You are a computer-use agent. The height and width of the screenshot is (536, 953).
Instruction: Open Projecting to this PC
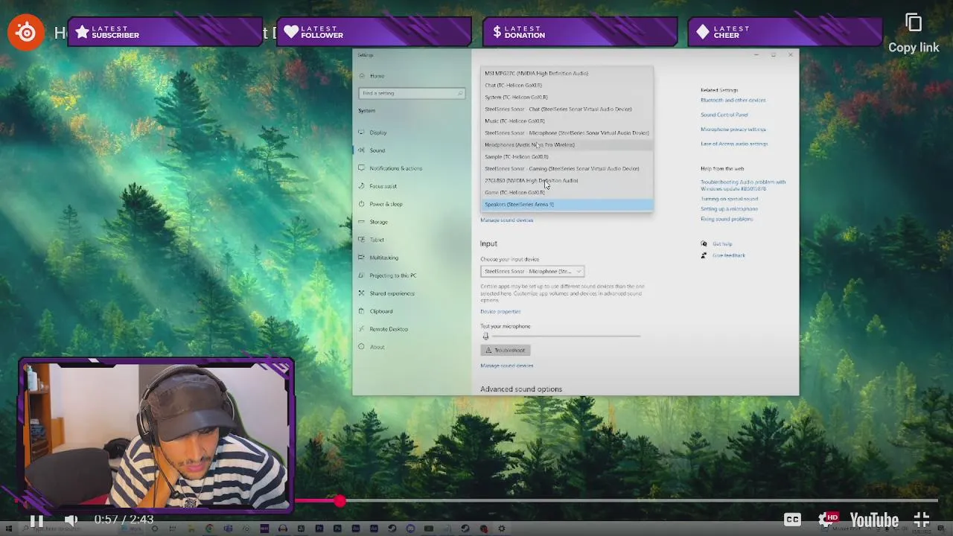[x=392, y=275]
